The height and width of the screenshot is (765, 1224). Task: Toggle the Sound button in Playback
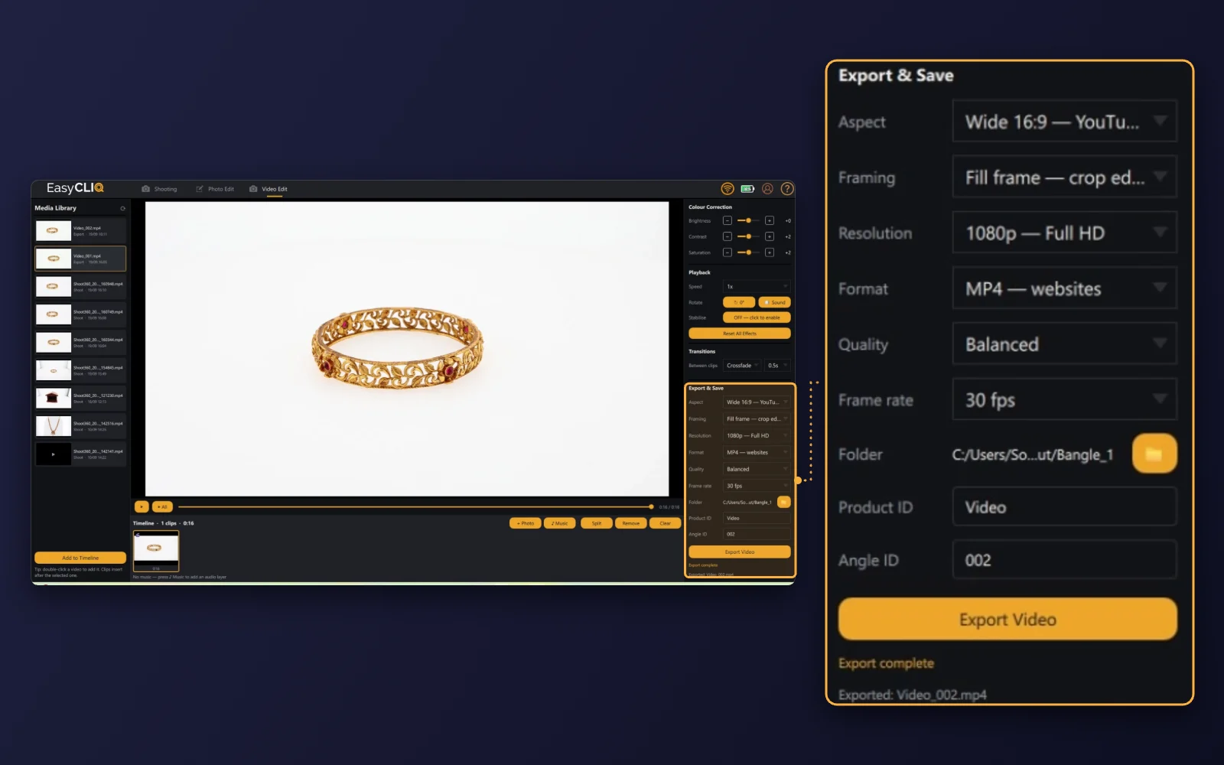(775, 302)
